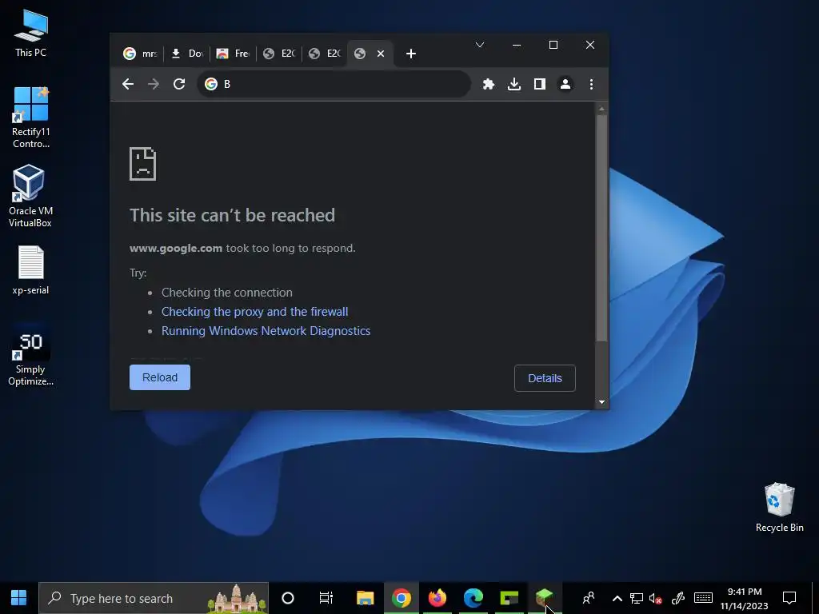
Task: Click the address bar showing 'B'
Action: pyautogui.click(x=334, y=84)
